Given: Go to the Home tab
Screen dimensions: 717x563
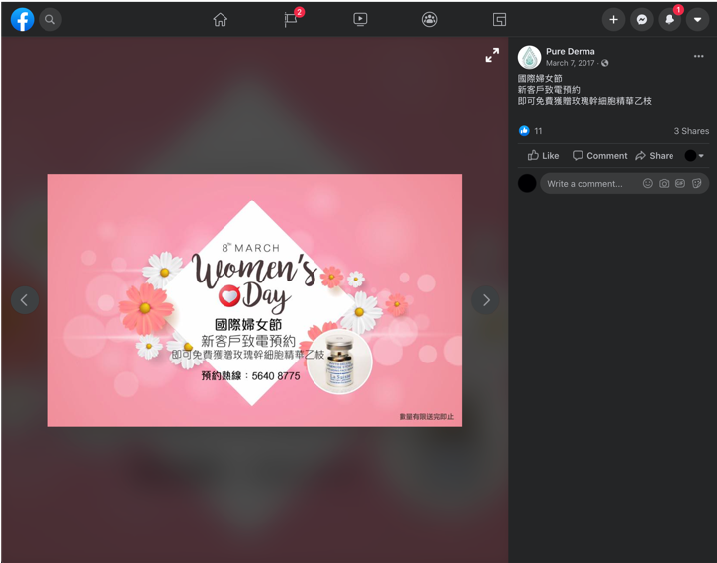Looking at the screenshot, I should click(221, 19).
